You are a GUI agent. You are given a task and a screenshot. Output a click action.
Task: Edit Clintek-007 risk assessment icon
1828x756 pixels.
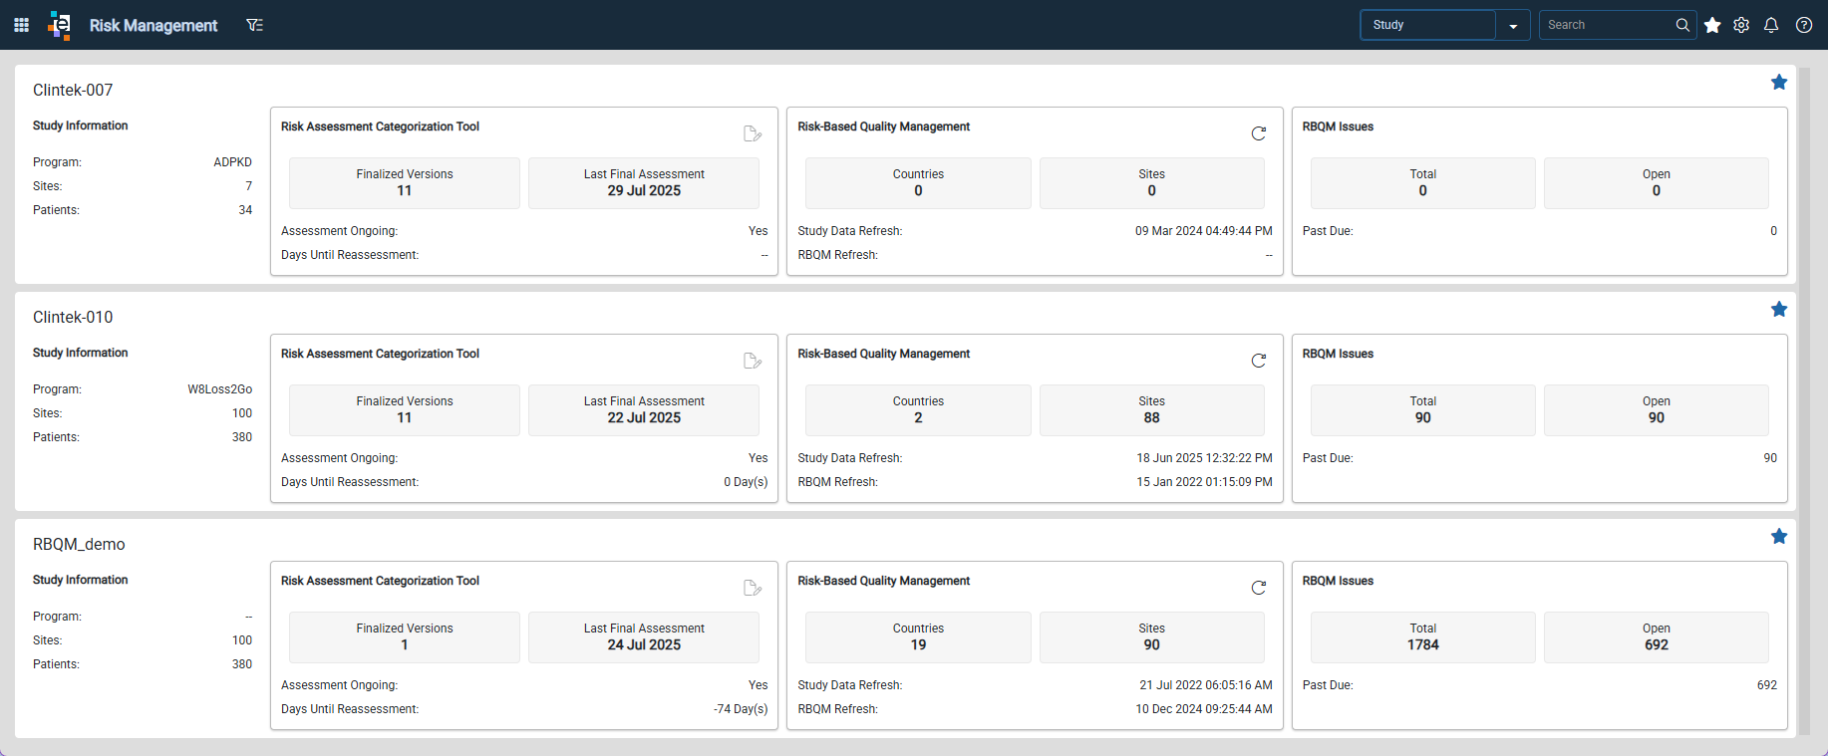click(x=753, y=133)
